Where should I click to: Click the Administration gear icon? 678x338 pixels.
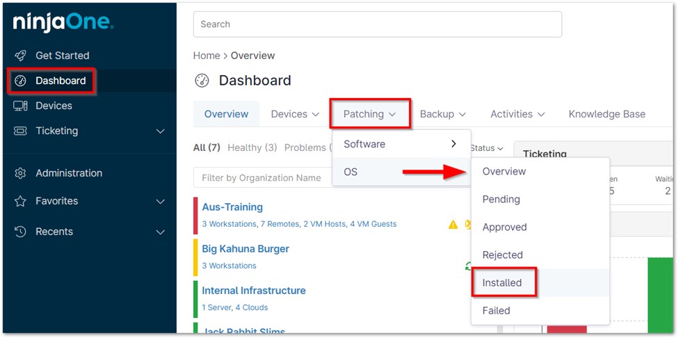(21, 173)
